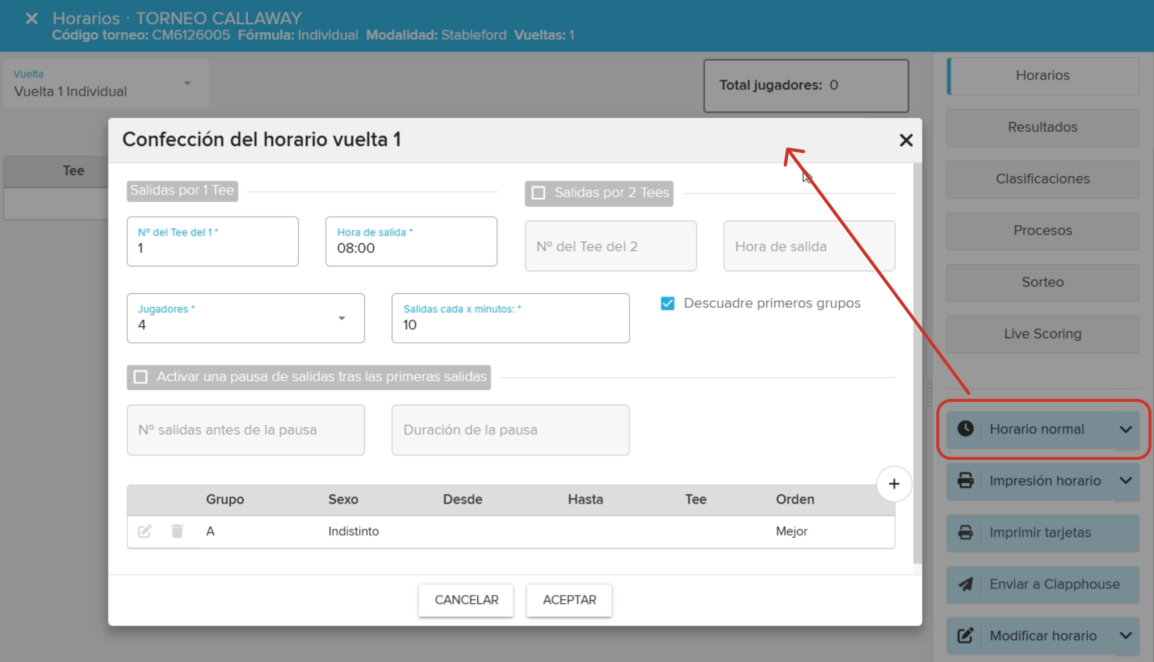
Task: Close the Horarios screen with the X icon
Action: (x=32, y=19)
